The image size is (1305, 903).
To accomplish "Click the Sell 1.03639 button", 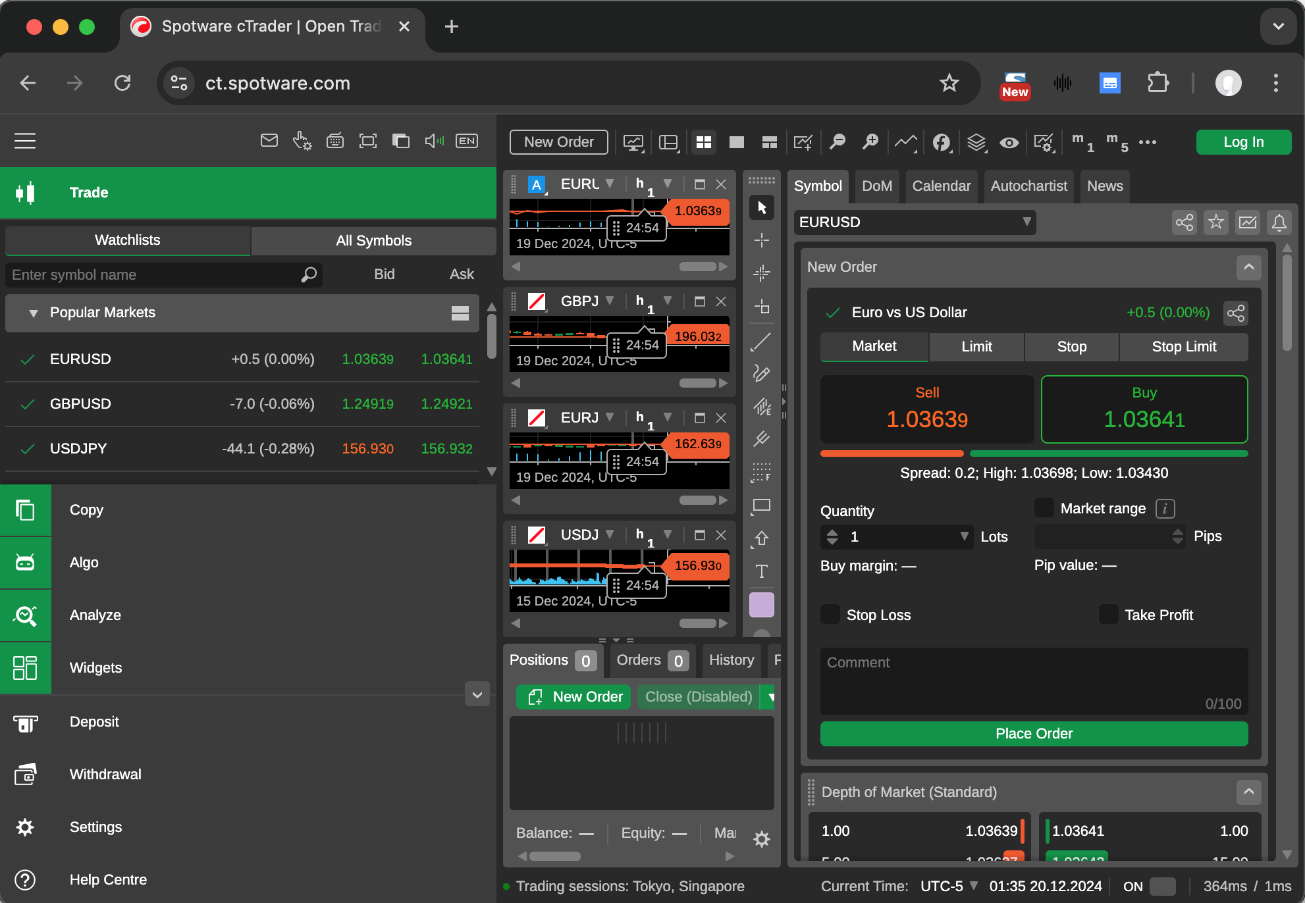I will click(927, 409).
